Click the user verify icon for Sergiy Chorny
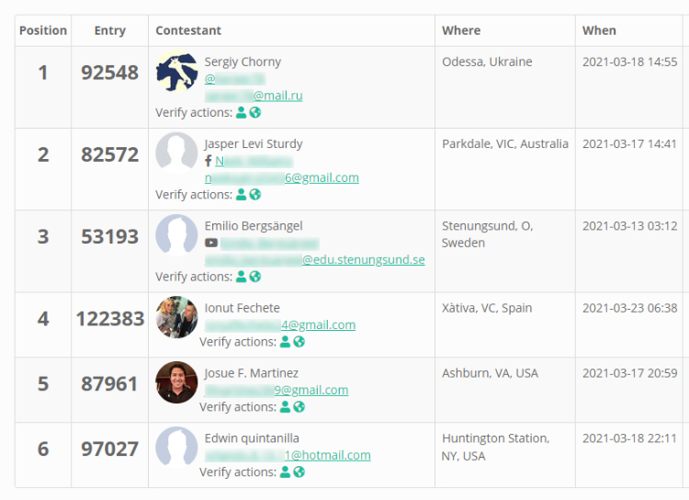The width and height of the screenshot is (689, 500). click(242, 112)
